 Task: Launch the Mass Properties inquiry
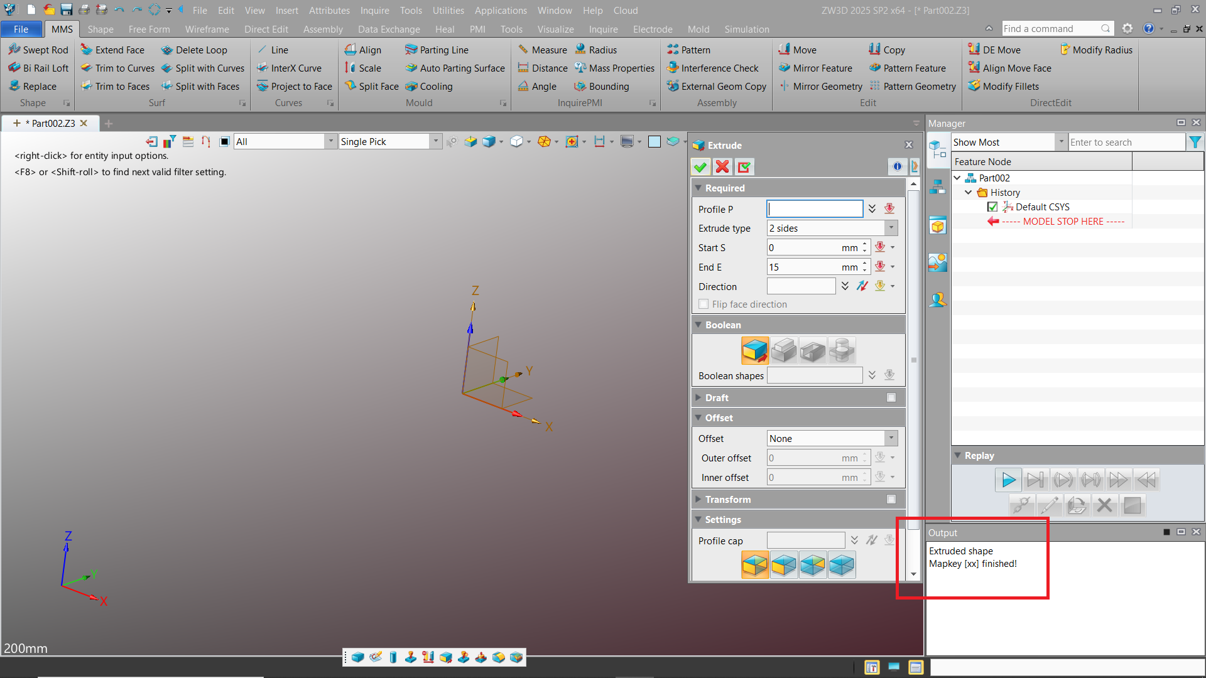(614, 68)
